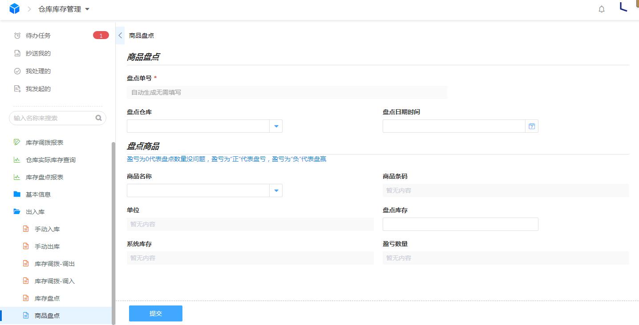Open the 仓库实际库存查询 chart icon
The image size is (639, 325).
[x=17, y=160]
